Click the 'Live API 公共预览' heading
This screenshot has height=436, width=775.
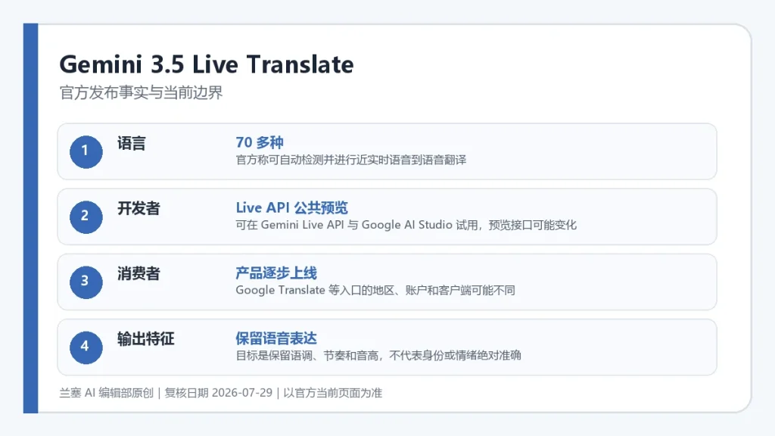291,207
